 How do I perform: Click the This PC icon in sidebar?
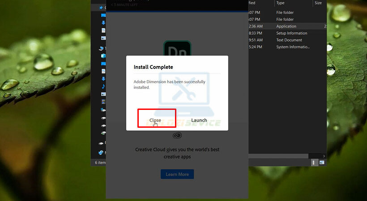tap(102, 48)
